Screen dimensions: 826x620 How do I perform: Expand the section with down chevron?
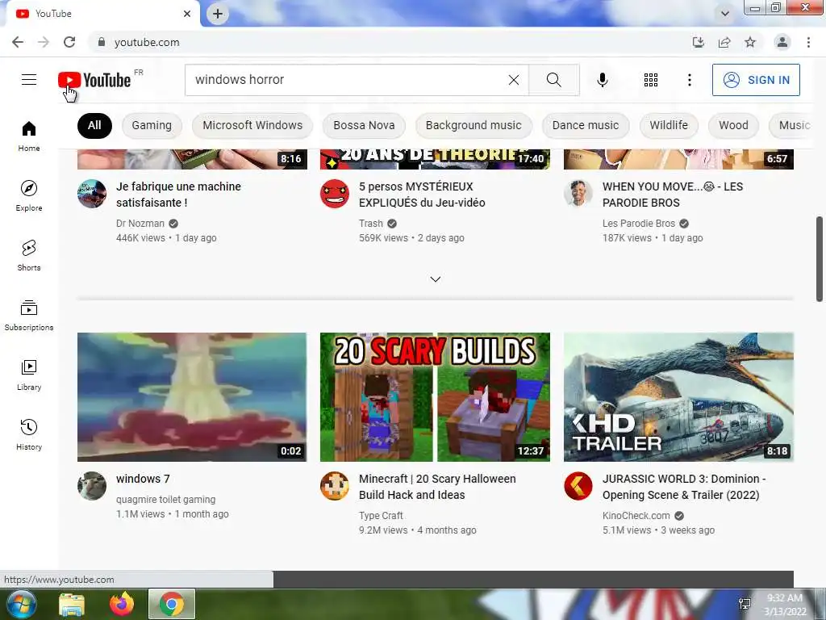[435, 279]
